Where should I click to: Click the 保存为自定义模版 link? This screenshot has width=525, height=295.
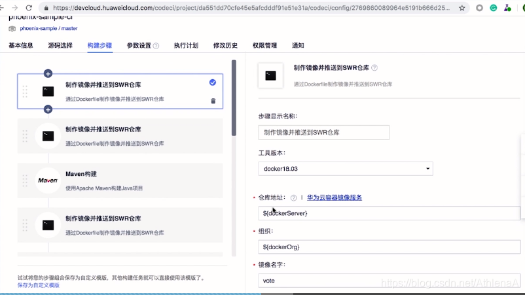(39, 285)
